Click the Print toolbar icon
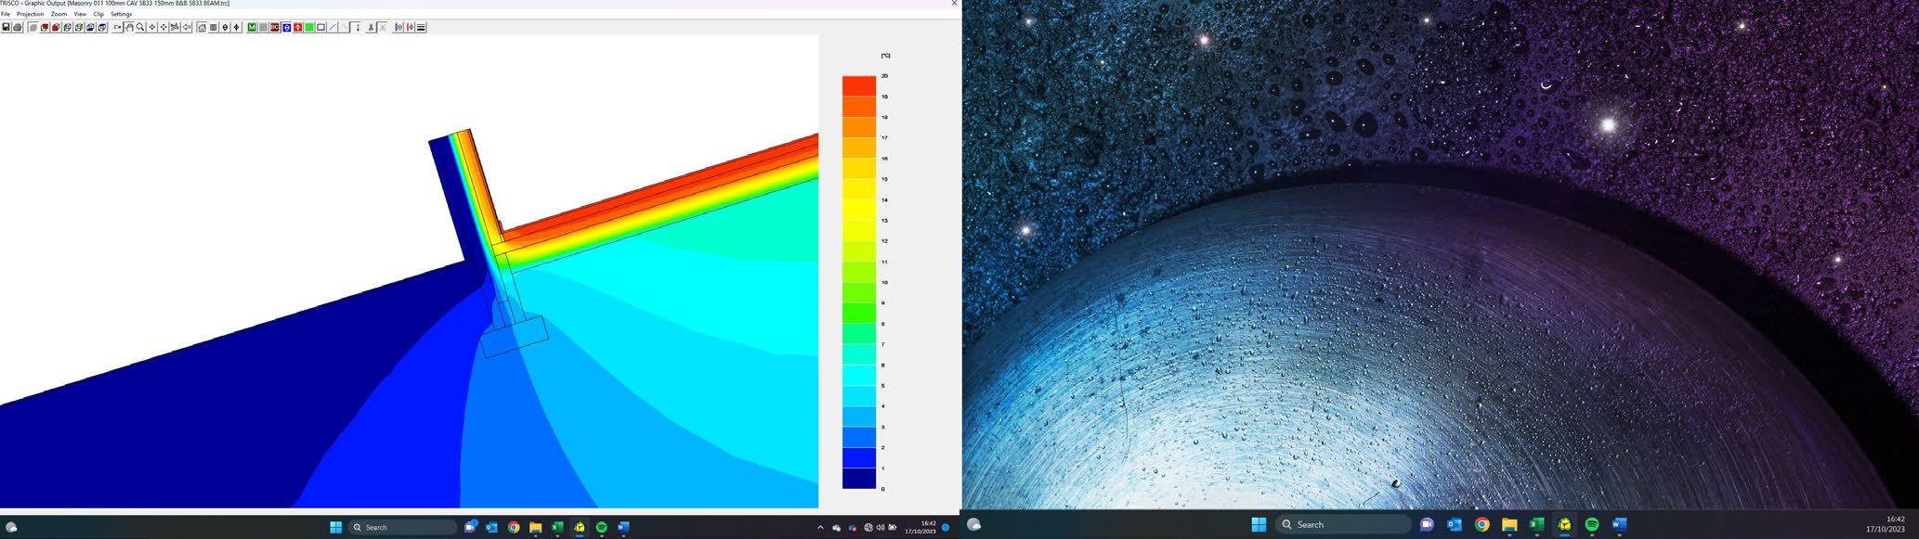This screenshot has height=539, width=1919. tap(17, 28)
